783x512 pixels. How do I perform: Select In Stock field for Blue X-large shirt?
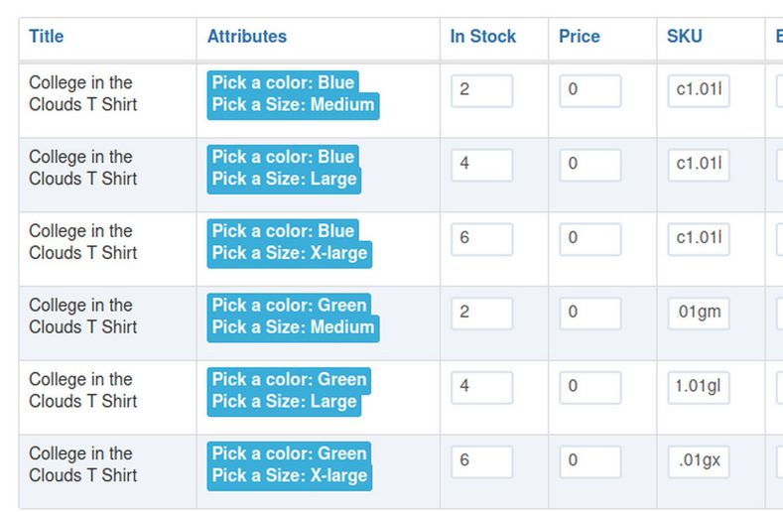pos(482,240)
